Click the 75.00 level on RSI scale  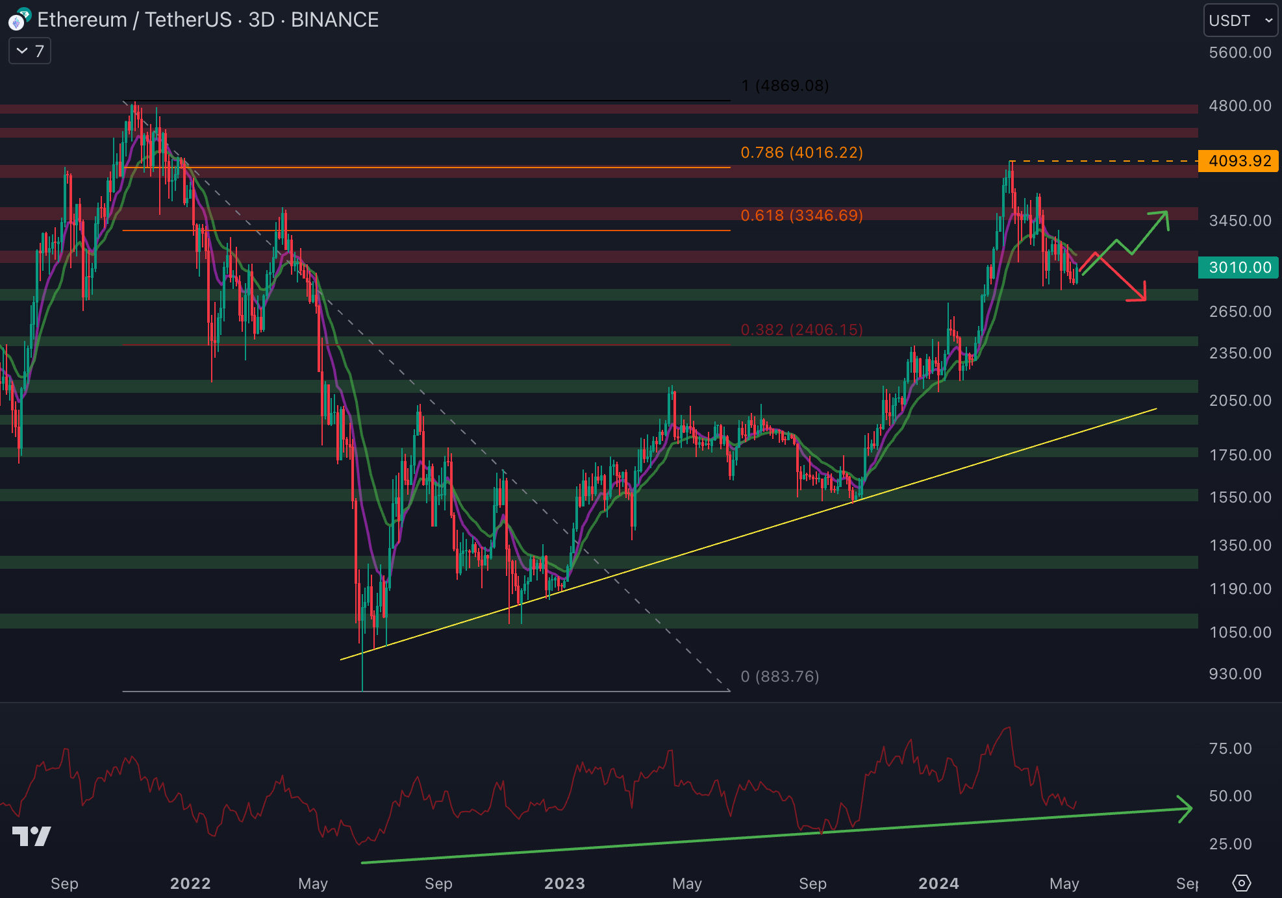tap(1230, 748)
